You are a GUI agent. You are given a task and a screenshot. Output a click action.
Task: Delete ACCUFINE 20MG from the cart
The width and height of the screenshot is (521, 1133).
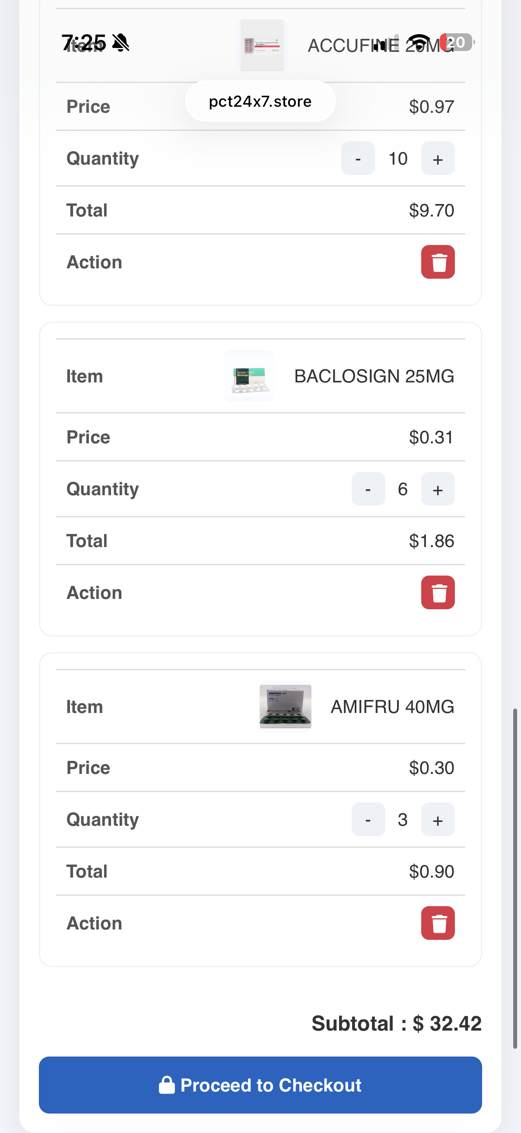tap(438, 262)
